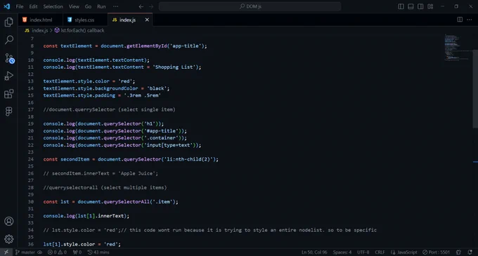Open the Extensions view
Viewport: 478px width, 256px height.
point(9,94)
